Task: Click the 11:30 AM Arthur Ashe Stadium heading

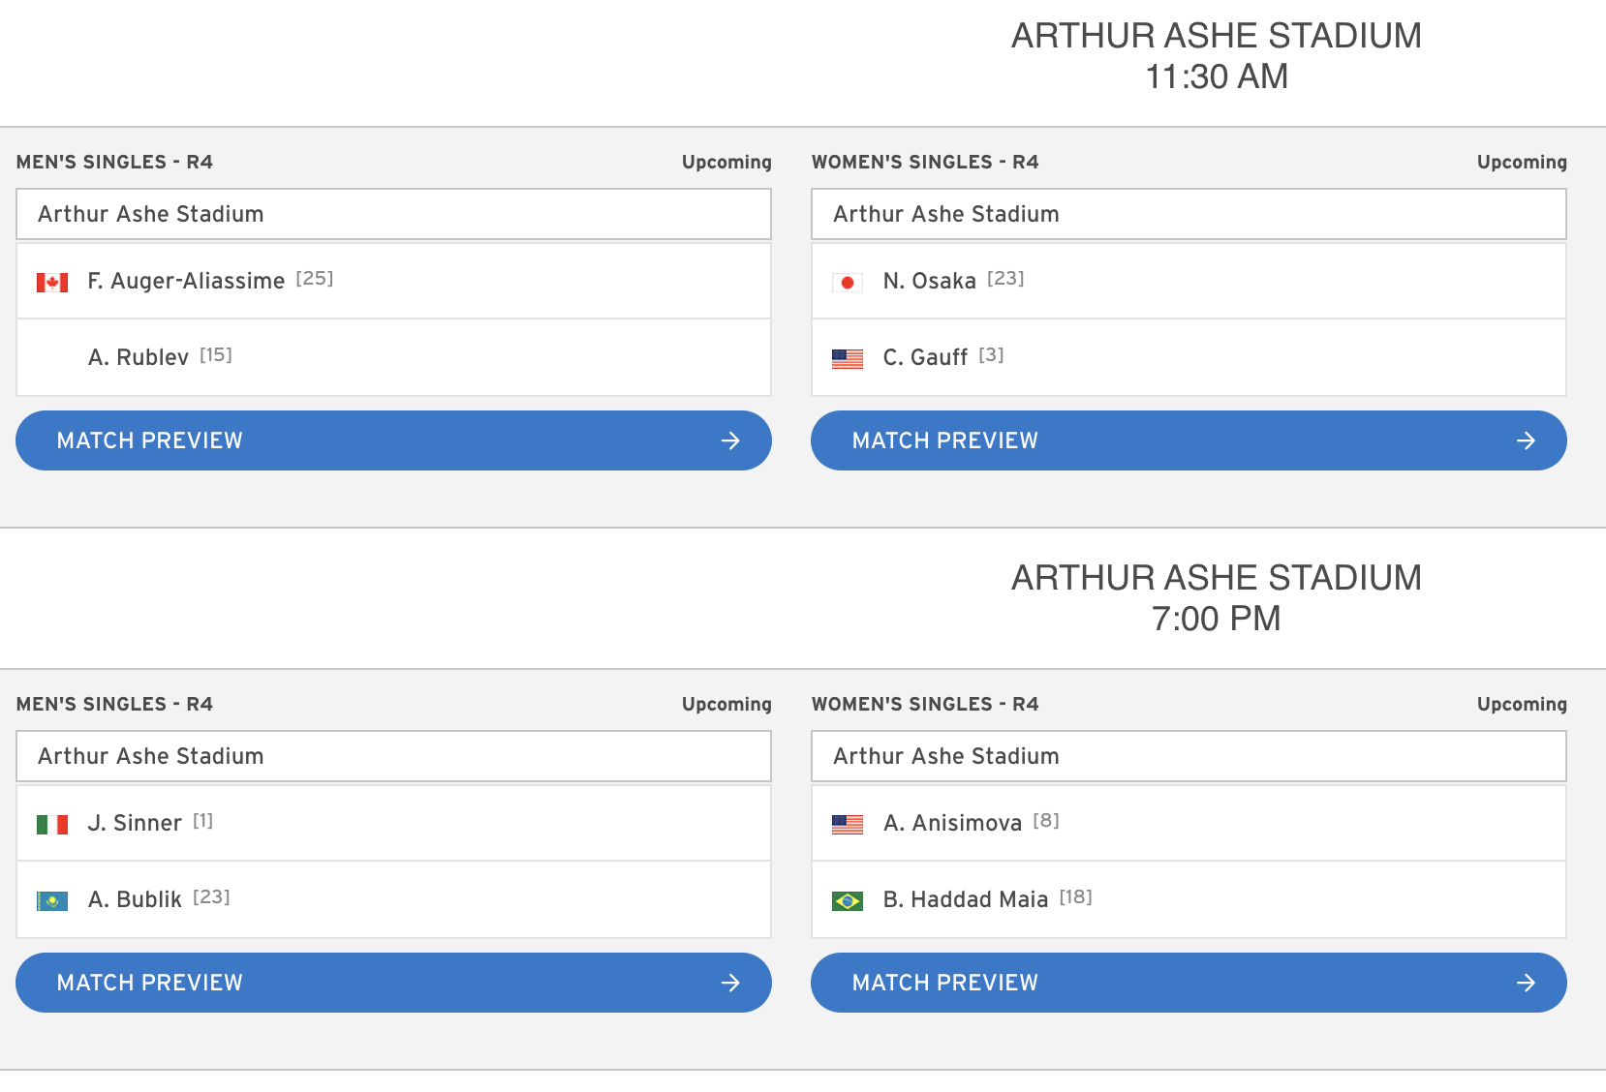Action: (1217, 56)
